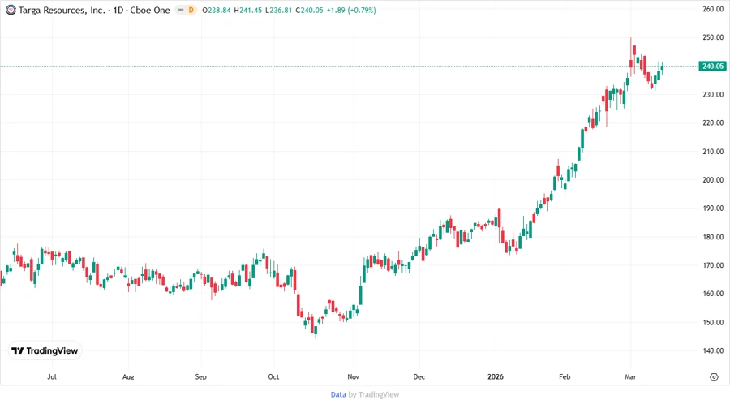730x404 pixels.
Task: Click the Oct label on time axis
Action: pyautogui.click(x=273, y=376)
